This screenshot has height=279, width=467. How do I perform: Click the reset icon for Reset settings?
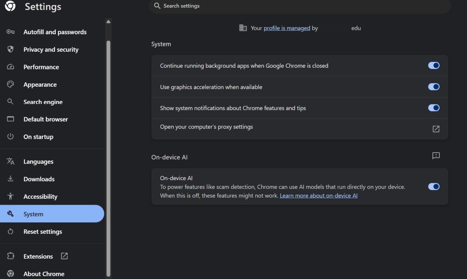[x=11, y=232]
